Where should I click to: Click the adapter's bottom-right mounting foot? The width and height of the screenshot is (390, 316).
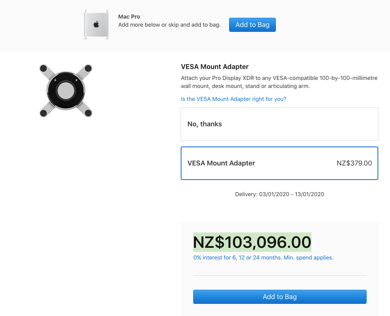coord(88,113)
